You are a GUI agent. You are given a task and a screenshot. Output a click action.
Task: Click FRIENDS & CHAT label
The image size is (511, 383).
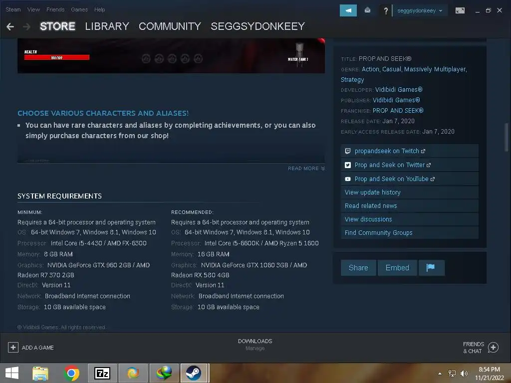coord(473,348)
